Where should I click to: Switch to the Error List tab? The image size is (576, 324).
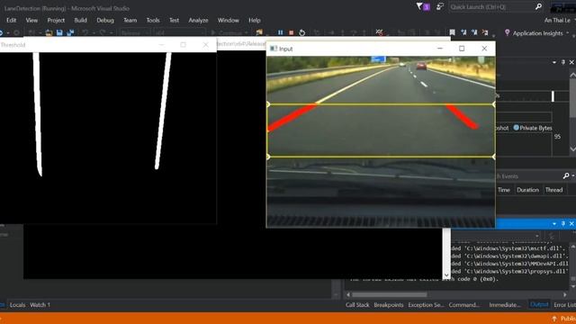tap(564, 305)
